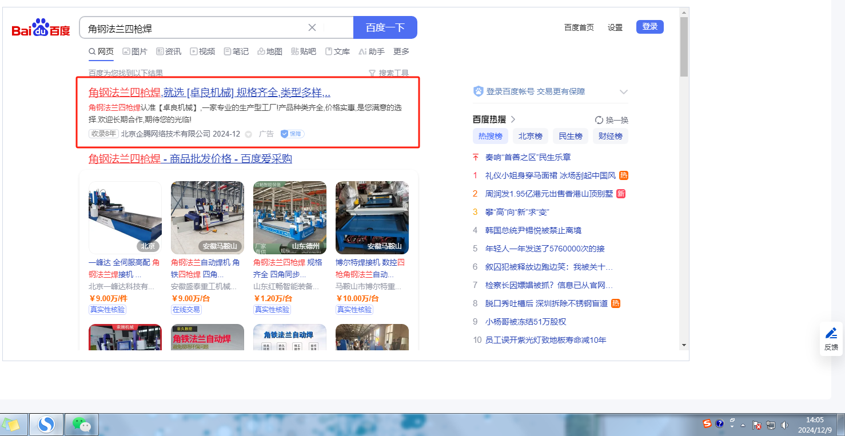Open the small dropdown arrow beside 2024-12
Image resolution: width=845 pixels, height=436 pixels.
coord(248,134)
